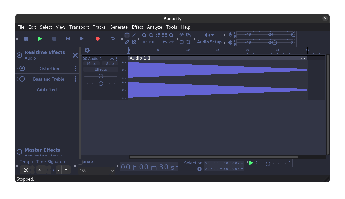
Task: Open the File menu
Action: [x=21, y=27]
